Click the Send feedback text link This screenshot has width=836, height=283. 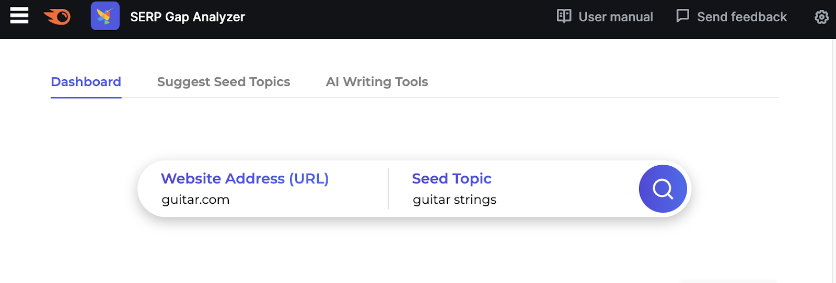click(x=741, y=17)
